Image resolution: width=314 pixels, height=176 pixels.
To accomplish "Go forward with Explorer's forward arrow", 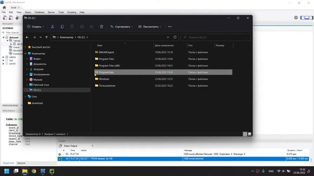I will click(34, 37).
